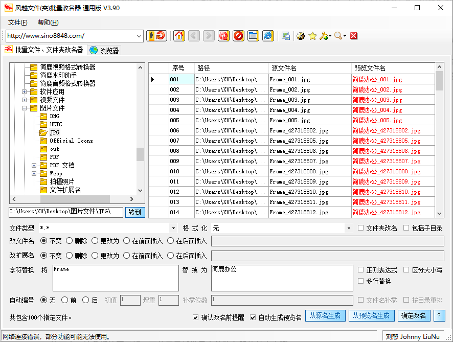Enable the 文件夹改名 checkbox
This screenshot has height=342, width=453.
click(361, 228)
